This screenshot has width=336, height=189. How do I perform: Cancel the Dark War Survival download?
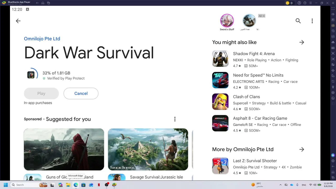(x=81, y=93)
